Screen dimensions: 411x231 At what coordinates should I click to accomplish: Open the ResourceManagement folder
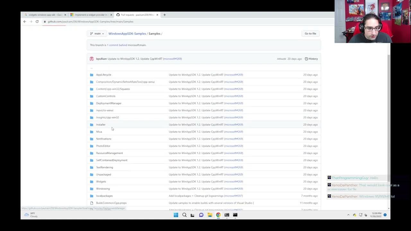[x=109, y=153]
